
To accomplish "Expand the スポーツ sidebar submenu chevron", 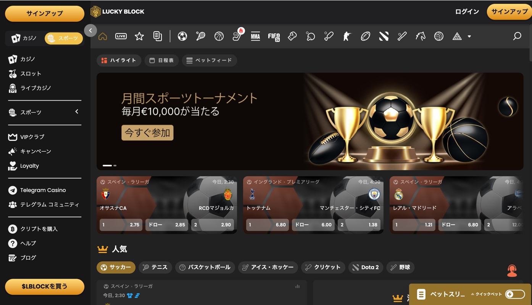I will 77,112.
